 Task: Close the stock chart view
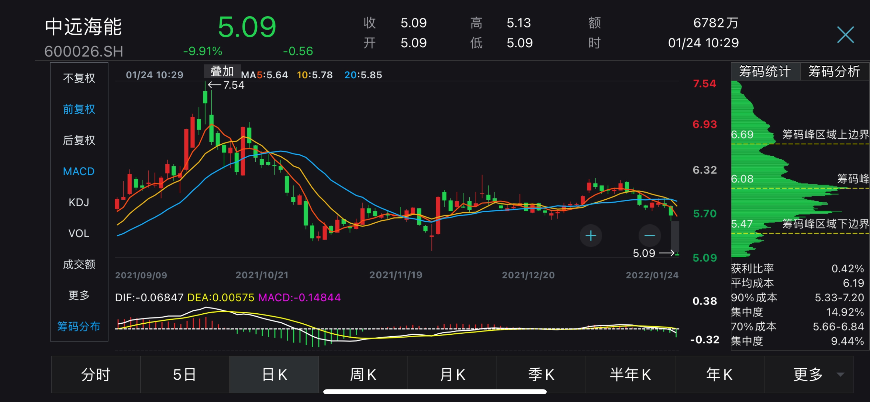pyautogui.click(x=845, y=34)
